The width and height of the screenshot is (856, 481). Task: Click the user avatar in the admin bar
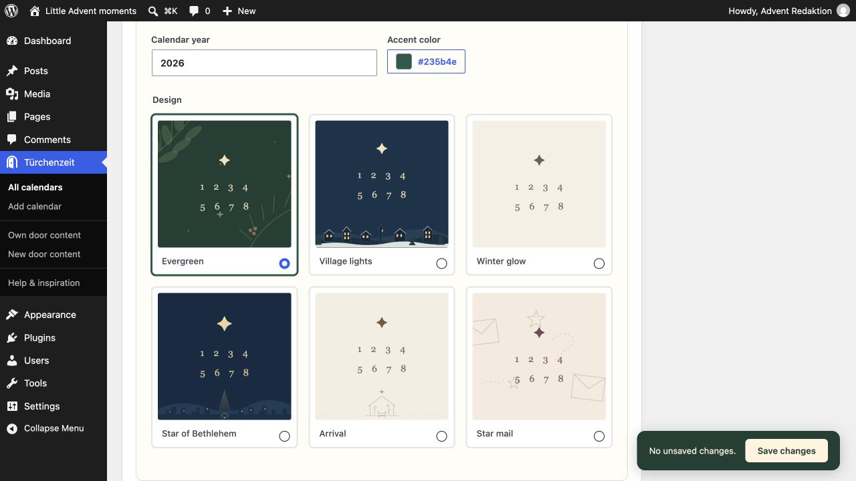click(843, 11)
